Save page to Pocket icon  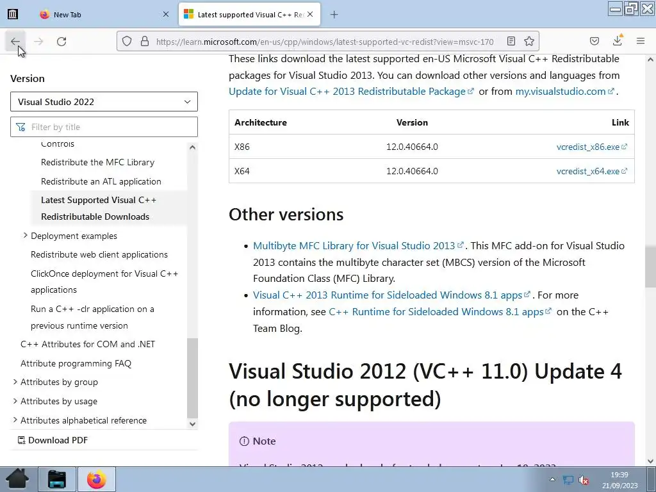click(x=594, y=41)
